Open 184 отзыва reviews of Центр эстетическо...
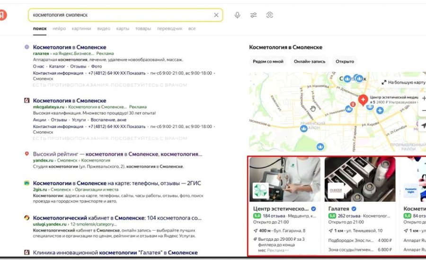 274,216
